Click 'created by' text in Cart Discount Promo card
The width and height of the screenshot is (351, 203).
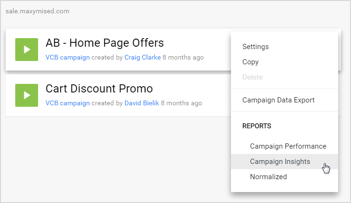(x=107, y=103)
